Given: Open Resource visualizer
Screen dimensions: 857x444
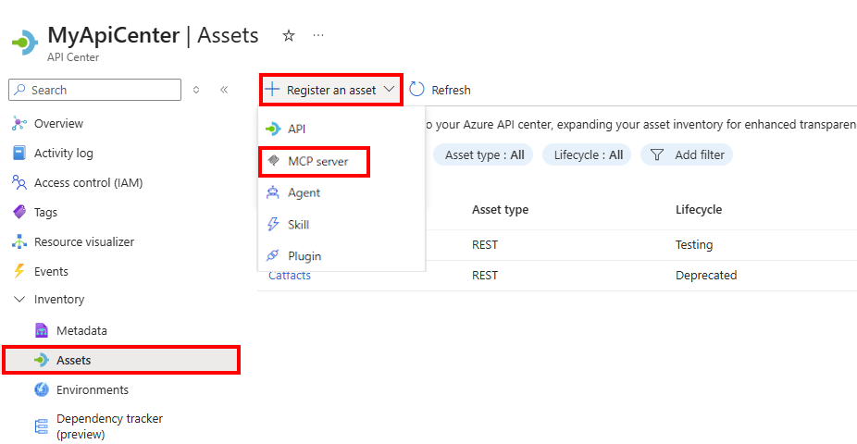Looking at the screenshot, I should [83, 241].
